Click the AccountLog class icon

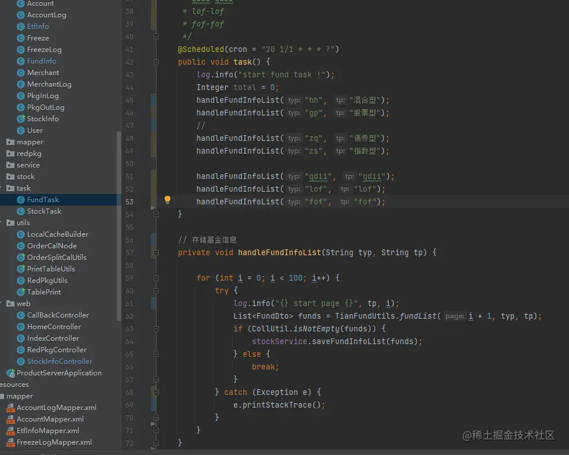pos(21,15)
